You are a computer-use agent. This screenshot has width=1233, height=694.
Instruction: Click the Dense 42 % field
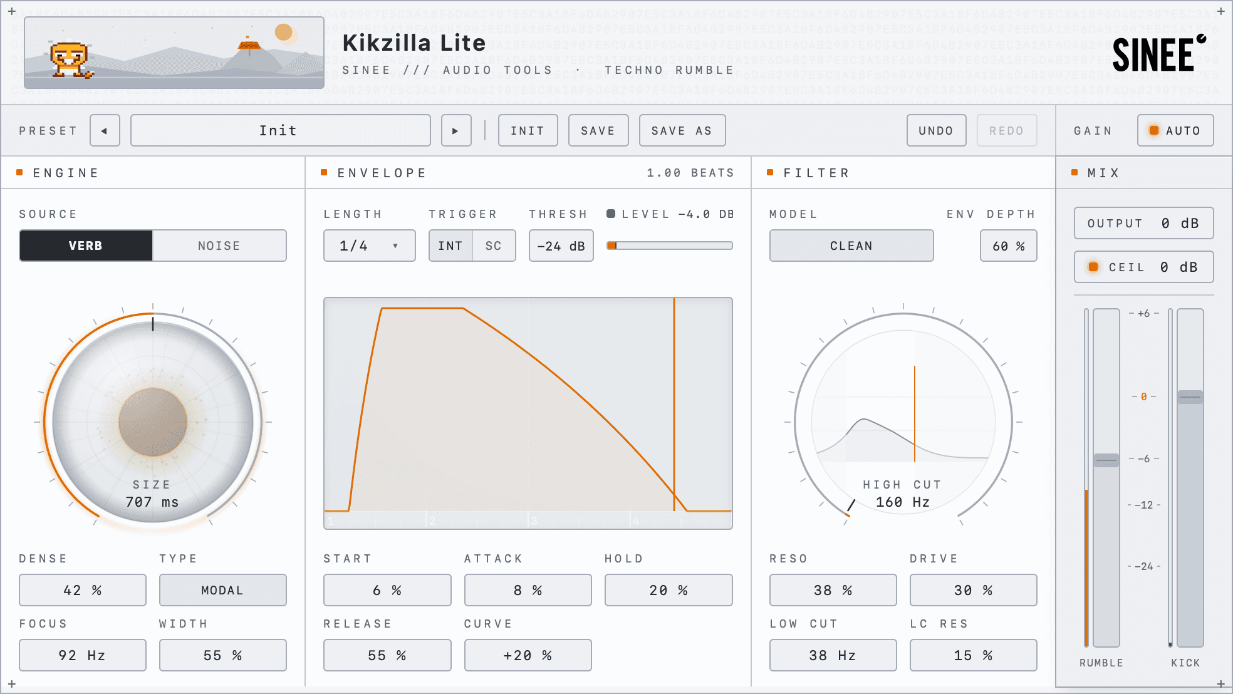click(x=83, y=590)
